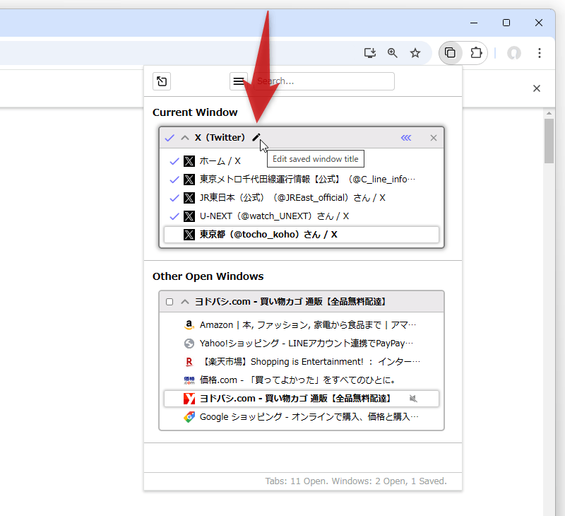Focus the Search field in the popup
This screenshot has width=565, height=516.
tap(324, 81)
